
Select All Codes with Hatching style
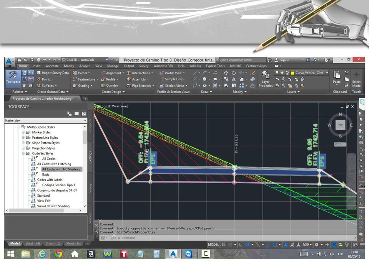click(x=54, y=164)
